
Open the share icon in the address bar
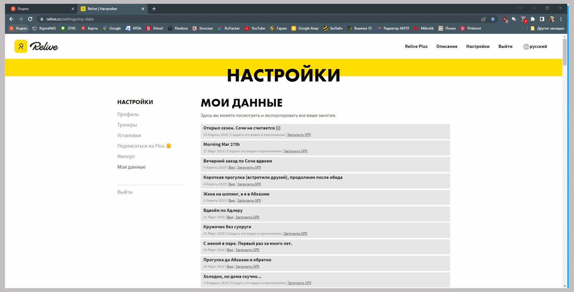[x=483, y=19]
